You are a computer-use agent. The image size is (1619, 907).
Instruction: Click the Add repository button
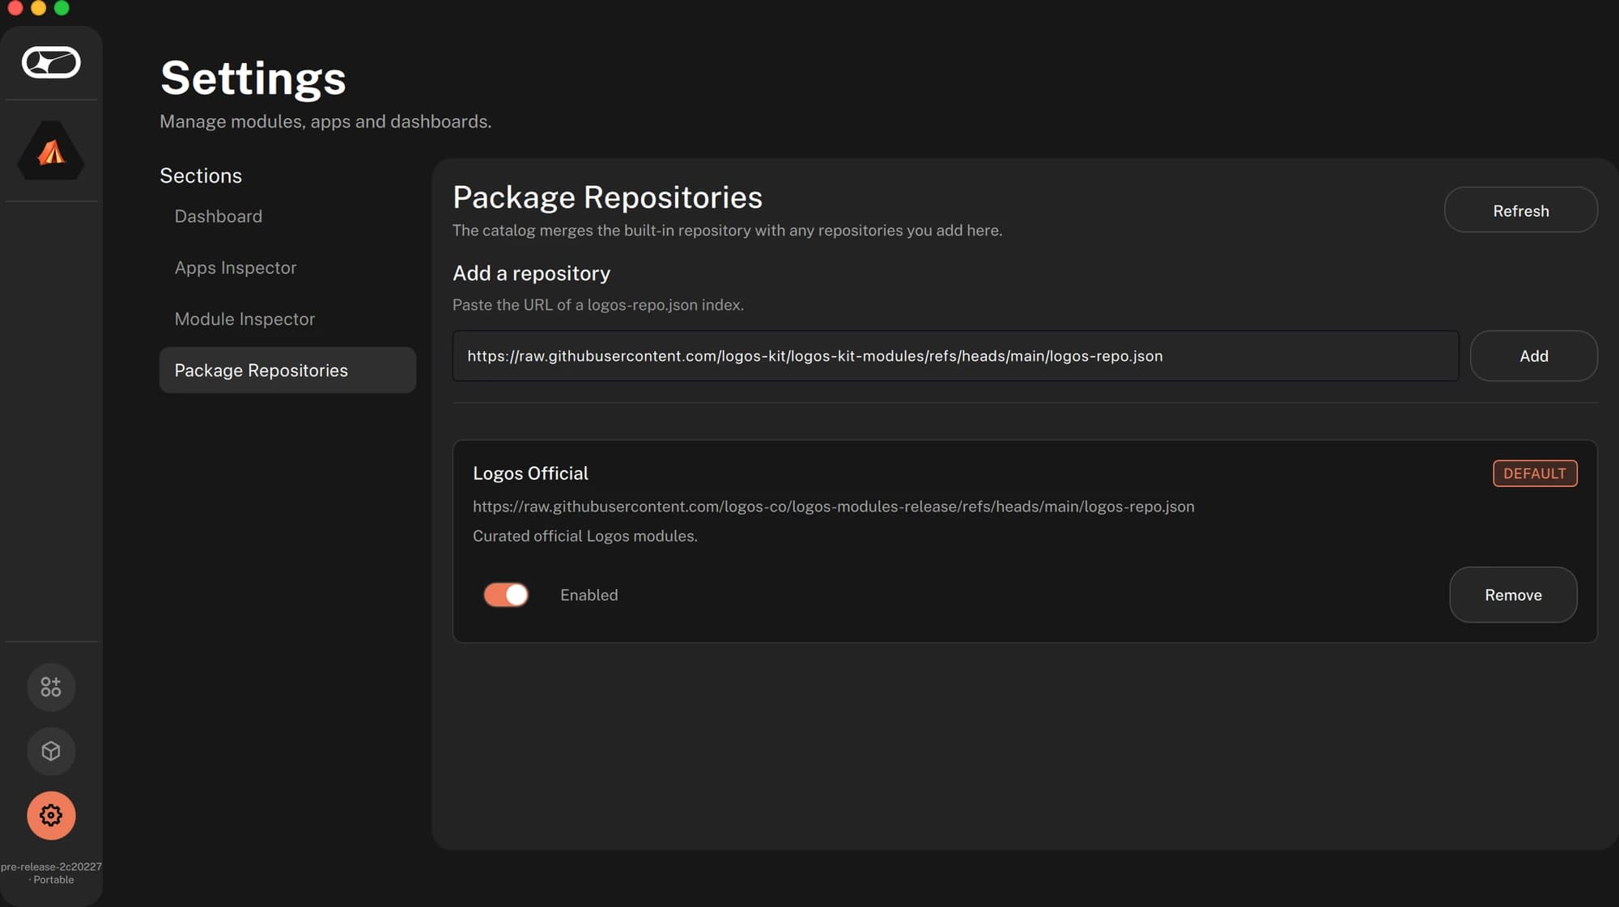(1533, 356)
